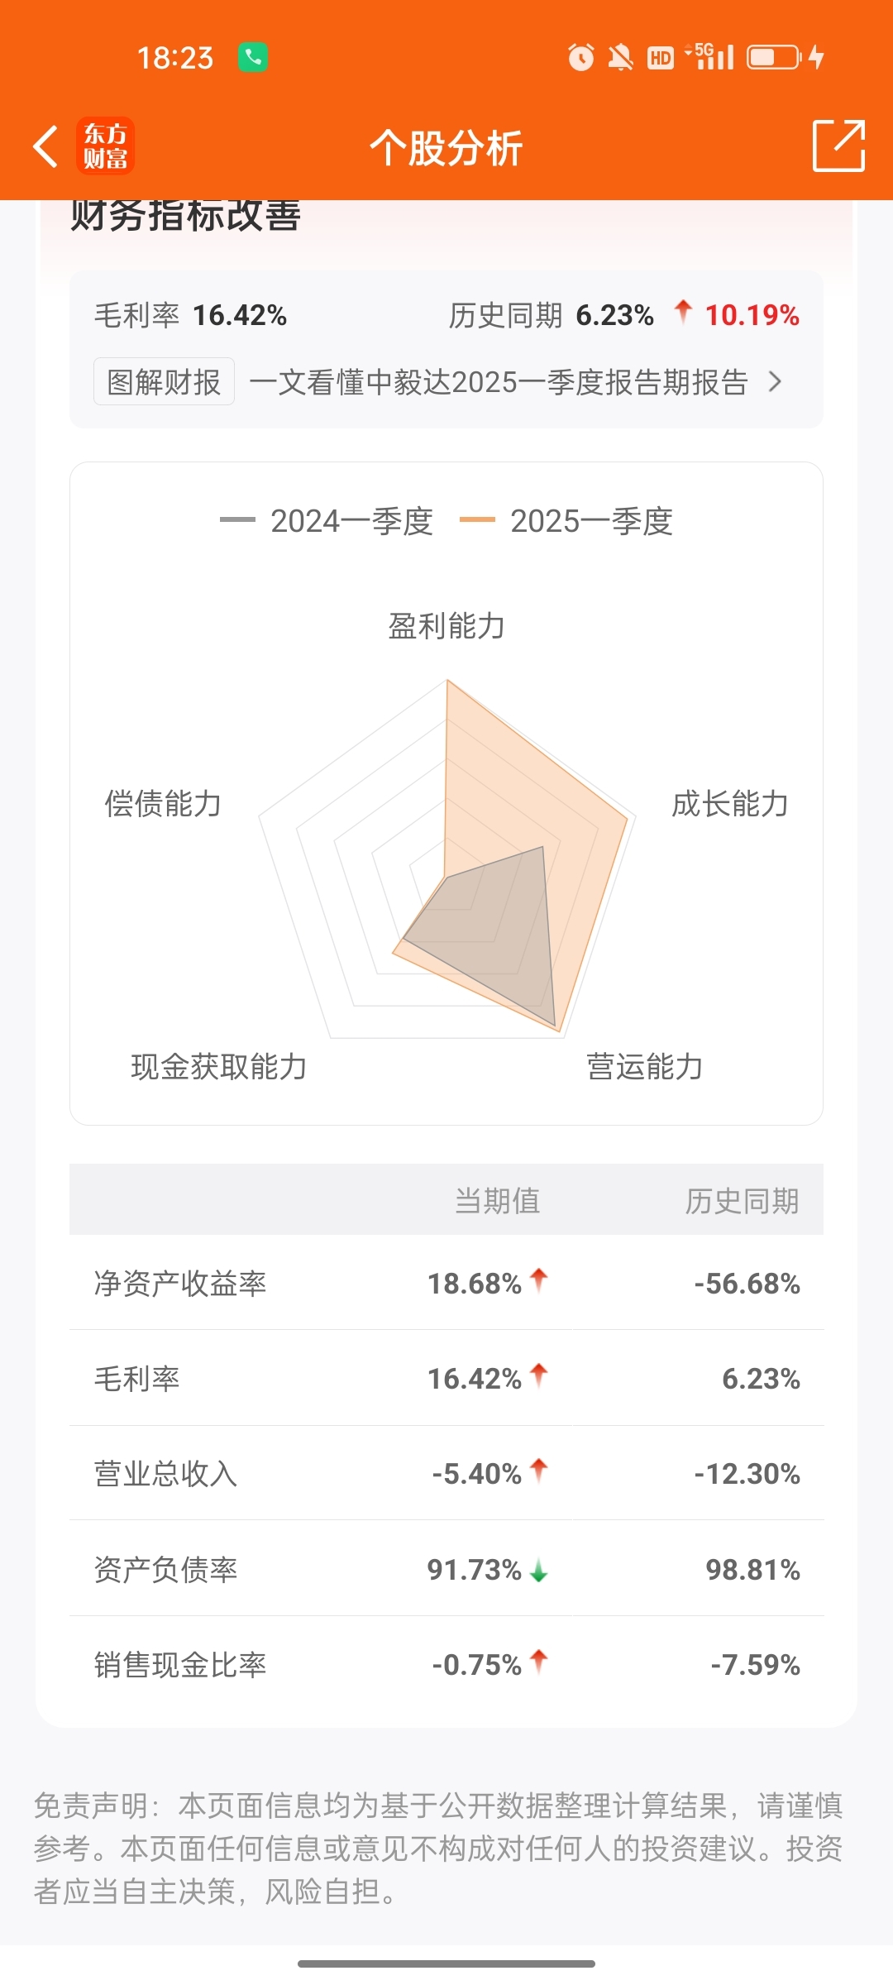The height and width of the screenshot is (1985, 893).
Task: Open the share icon in header
Action: (x=838, y=146)
